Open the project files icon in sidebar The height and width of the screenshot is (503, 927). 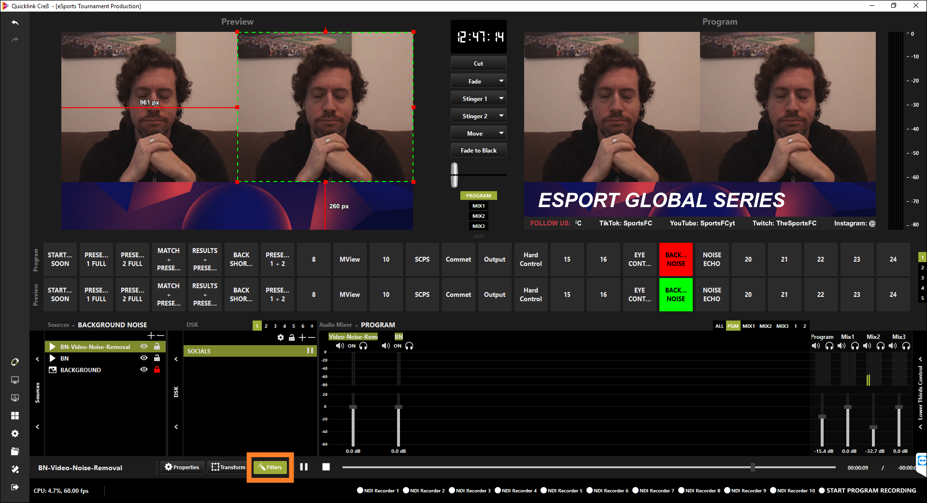click(15, 451)
